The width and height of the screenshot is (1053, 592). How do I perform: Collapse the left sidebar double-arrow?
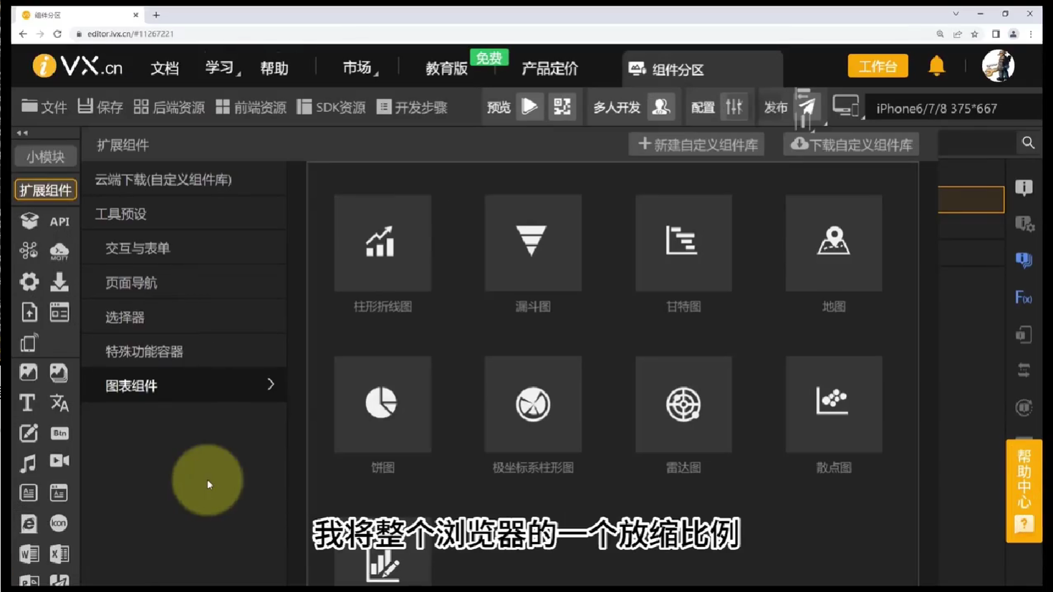(22, 133)
